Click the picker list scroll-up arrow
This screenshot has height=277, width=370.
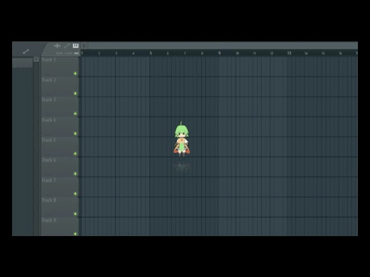pyautogui.click(x=36, y=59)
